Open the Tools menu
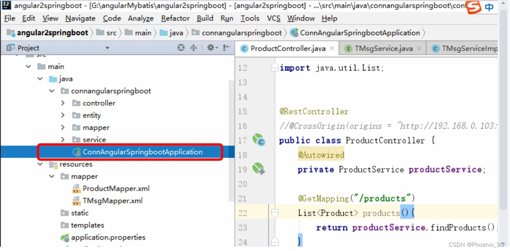This screenshot has width=510, height=251. click(x=250, y=18)
